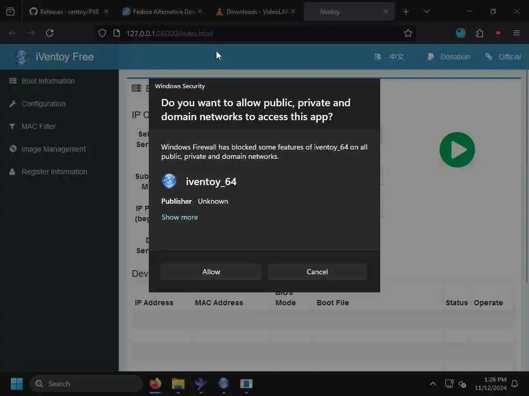Open Firefox from the taskbar

[155, 384]
